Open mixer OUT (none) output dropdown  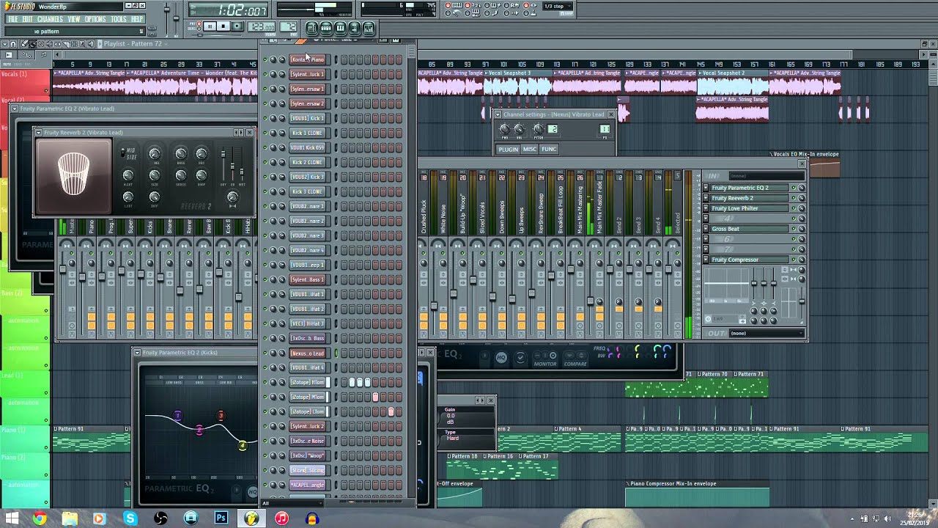[767, 333]
